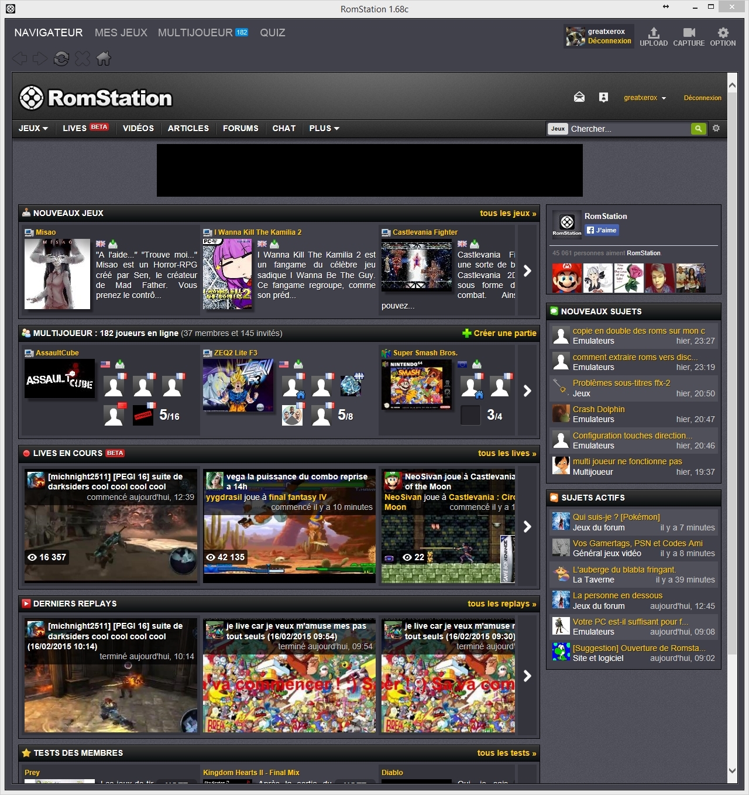
Task: Open the Castlevania Fighter thumbnail
Action: pos(417,265)
